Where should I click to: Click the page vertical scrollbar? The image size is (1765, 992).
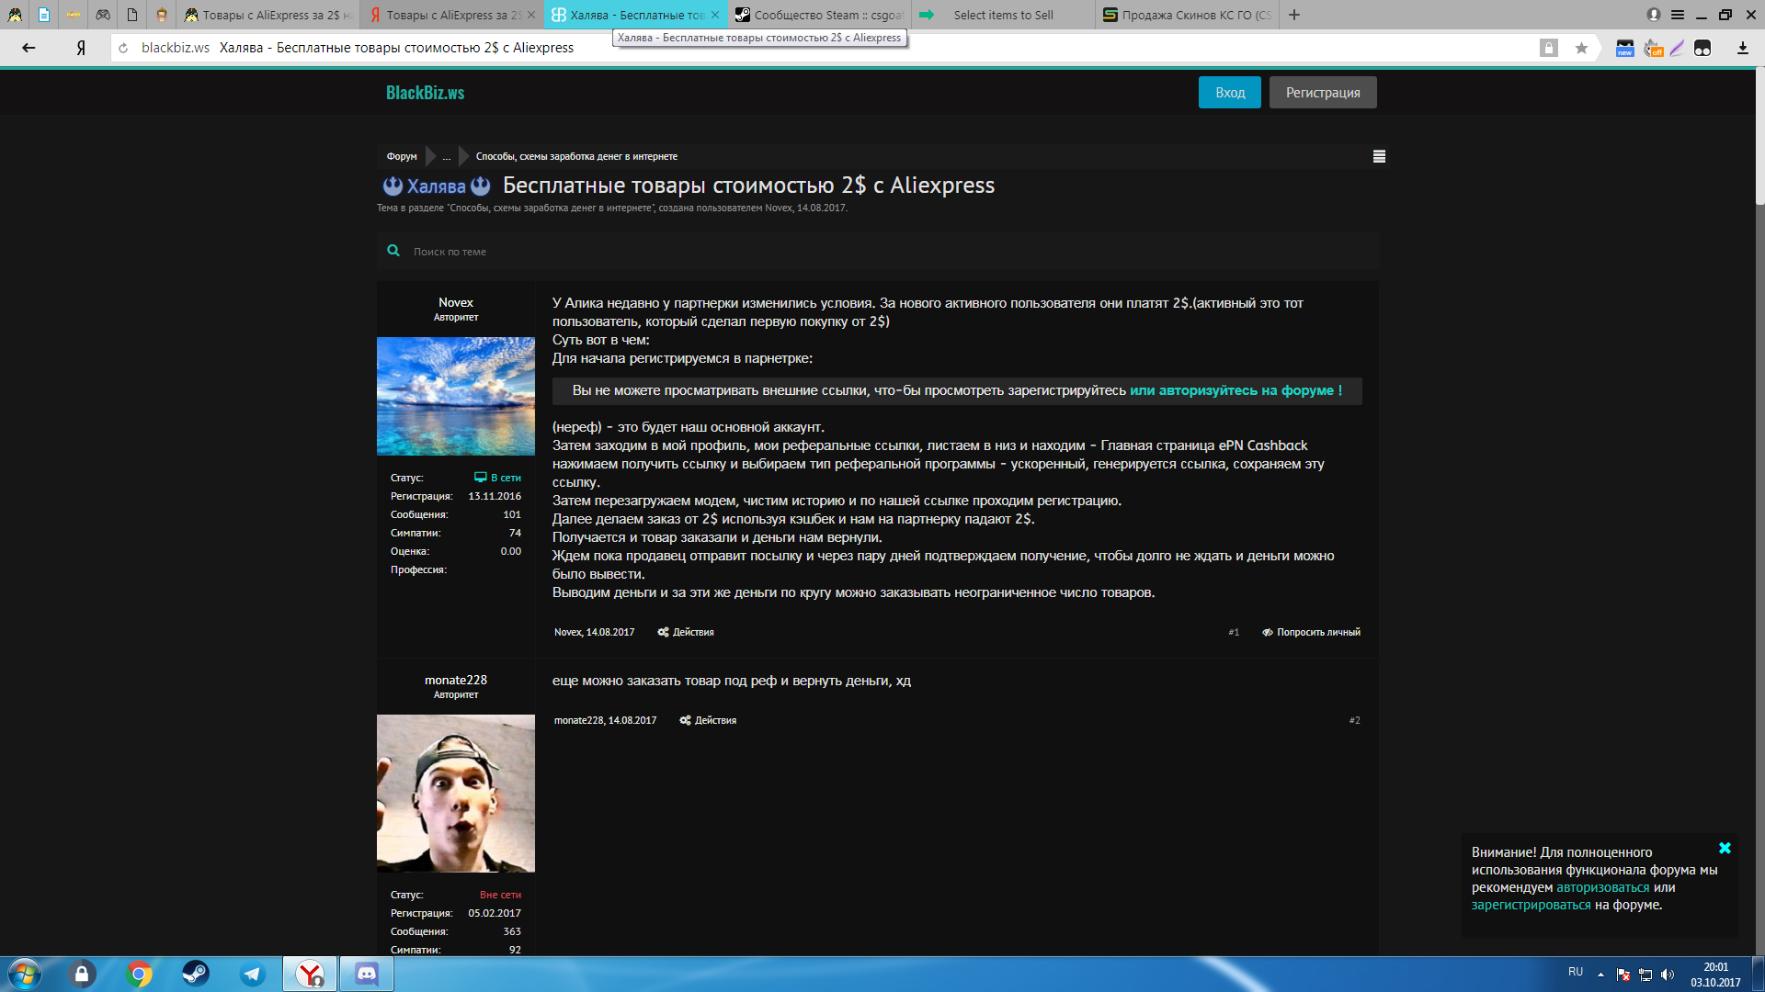1759,138
